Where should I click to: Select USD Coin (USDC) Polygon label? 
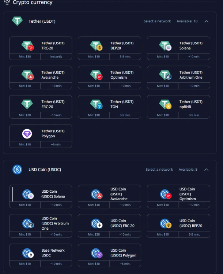(x=123, y=253)
